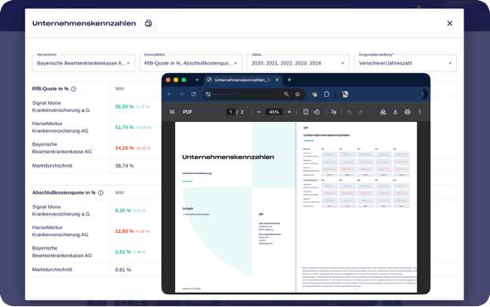Click the print icon beside Unternehmenskennzahlen
Screen dimensions: 490x307
148,24
